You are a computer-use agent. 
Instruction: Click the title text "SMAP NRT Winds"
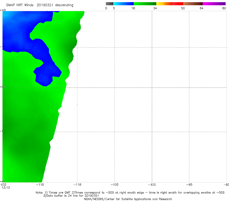(20, 5)
